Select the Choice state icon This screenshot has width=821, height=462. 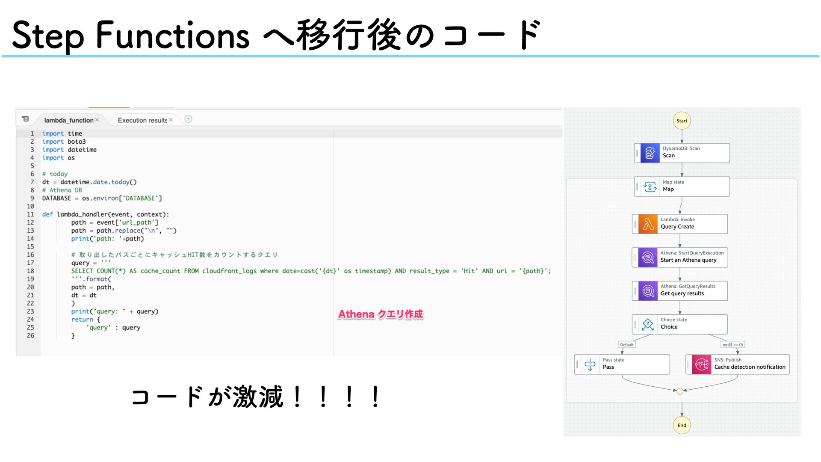pos(648,325)
